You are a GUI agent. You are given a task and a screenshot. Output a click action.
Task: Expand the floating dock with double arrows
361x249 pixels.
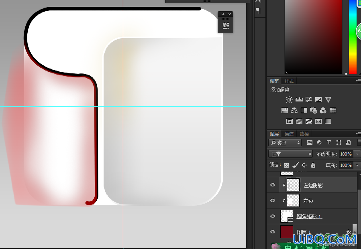pos(222,14)
